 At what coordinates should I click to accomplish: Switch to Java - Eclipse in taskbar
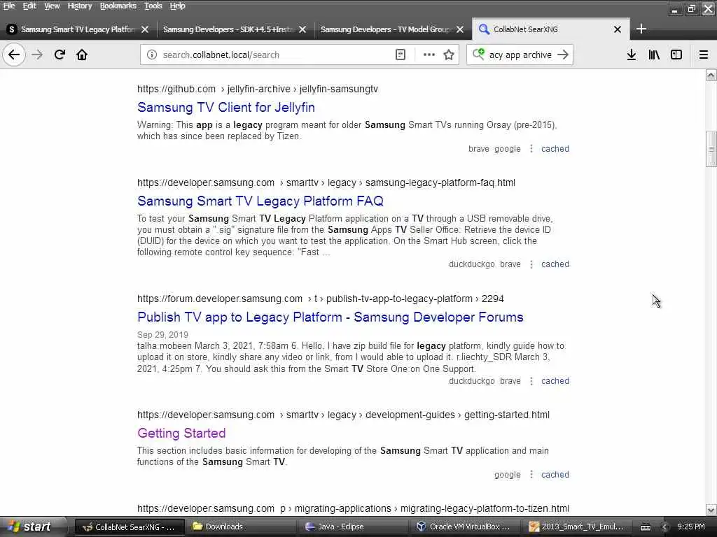(x=354, y=527)
